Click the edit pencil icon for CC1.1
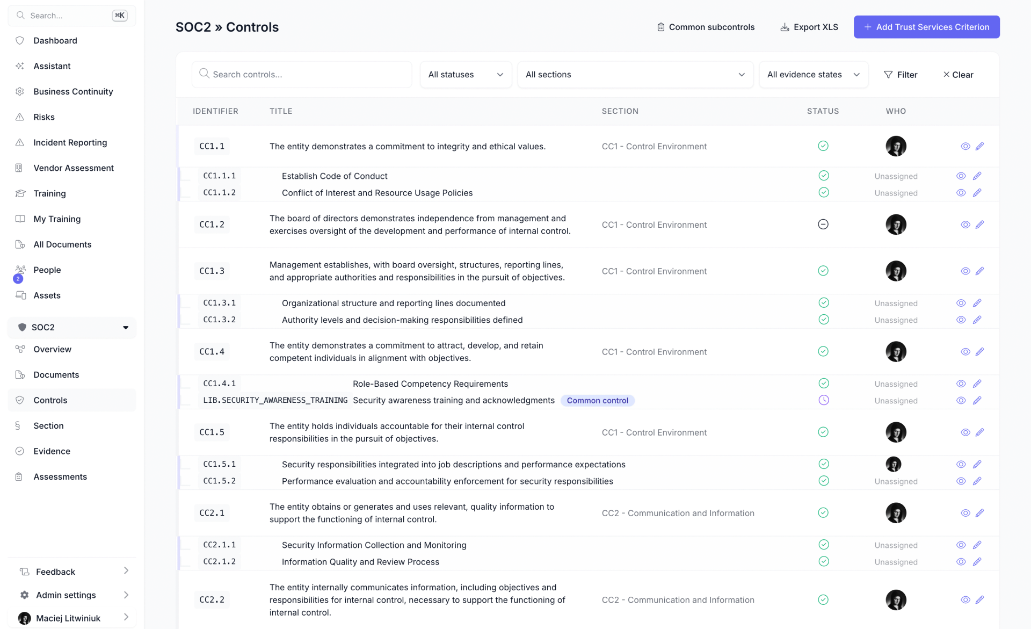The image size is (1031, 629). coord(979,146)
